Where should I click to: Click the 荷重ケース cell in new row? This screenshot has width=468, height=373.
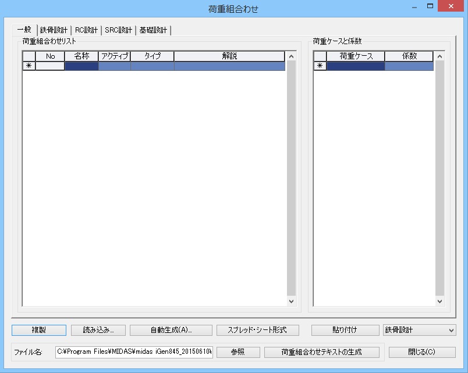(x=355, y=66)
